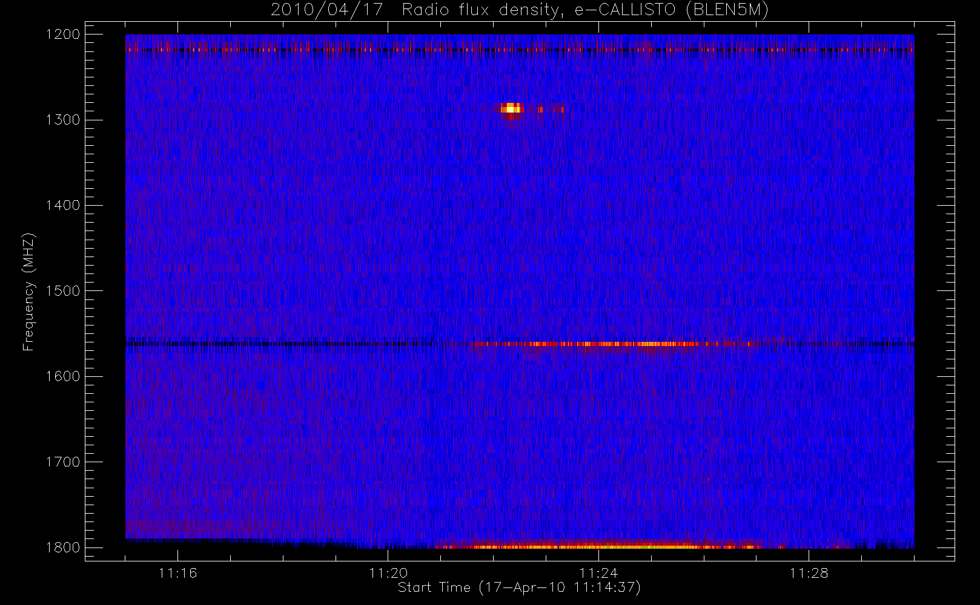Click the plot title mentioning e-CALLISTO (BLEN5M)
This screenshot has width=980, height=605.
point(520,10)
